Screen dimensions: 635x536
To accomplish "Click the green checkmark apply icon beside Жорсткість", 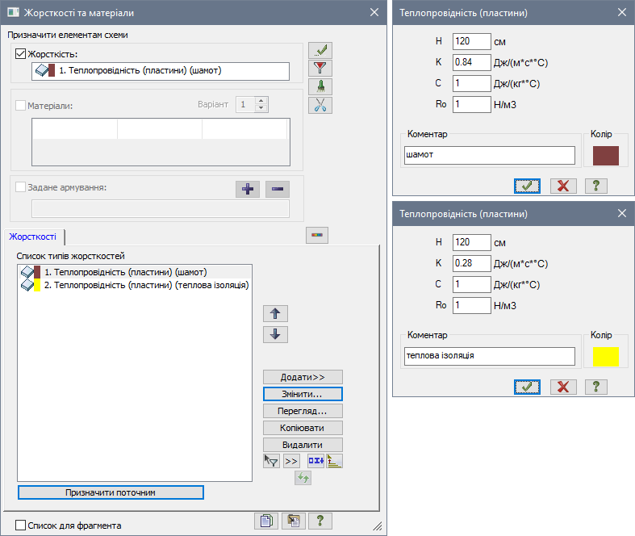I will 320,52.
